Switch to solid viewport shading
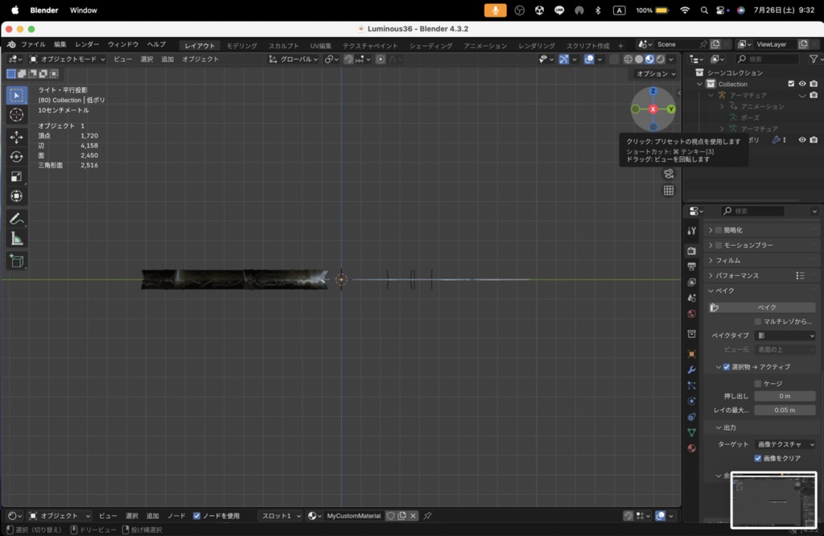 coord(639,60)
